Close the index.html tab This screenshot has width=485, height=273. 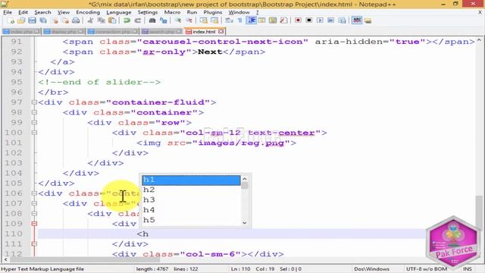coord(221,31)
